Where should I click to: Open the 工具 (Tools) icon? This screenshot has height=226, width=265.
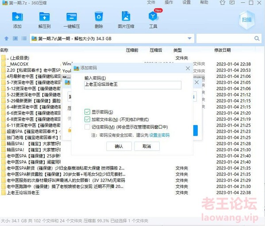coord(153,16)
